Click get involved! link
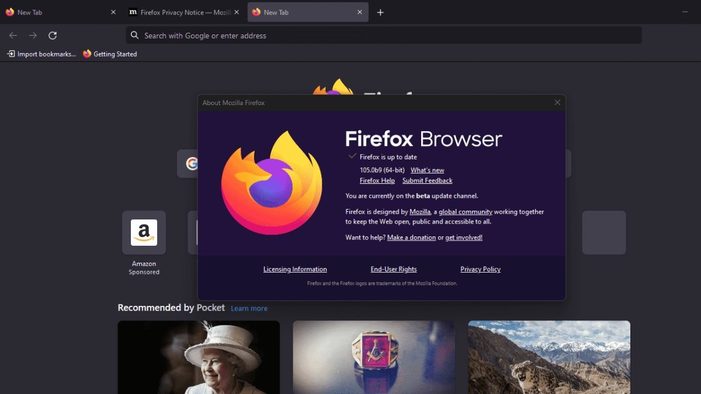 [464, 238]
